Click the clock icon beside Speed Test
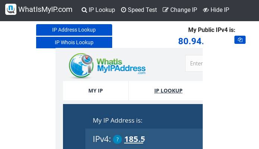 [123, 10]
